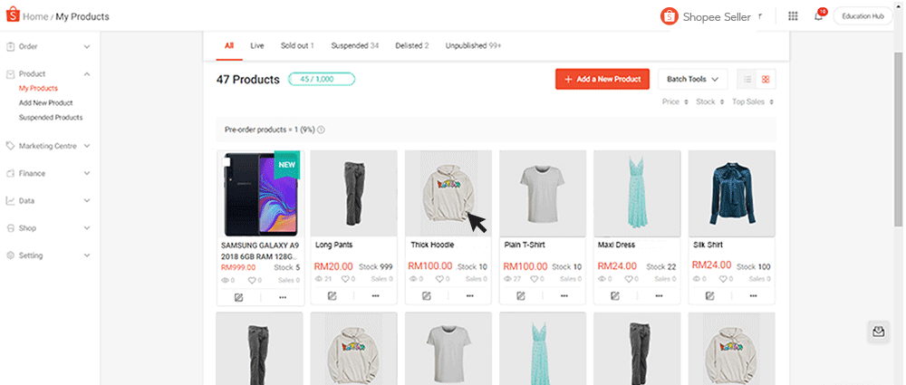Click Add a New Product button
This screenshot has width=906, height=385.
click(602, 79)
